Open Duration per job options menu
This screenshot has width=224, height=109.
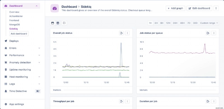(x=214, y=101)
